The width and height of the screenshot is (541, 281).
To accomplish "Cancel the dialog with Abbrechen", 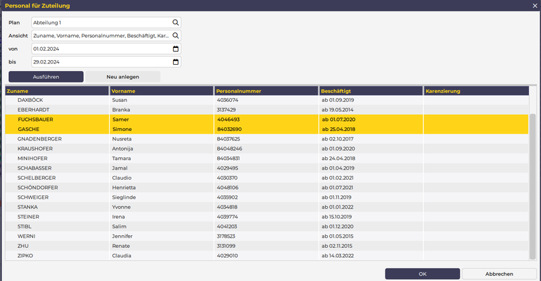I will (498, 274).
